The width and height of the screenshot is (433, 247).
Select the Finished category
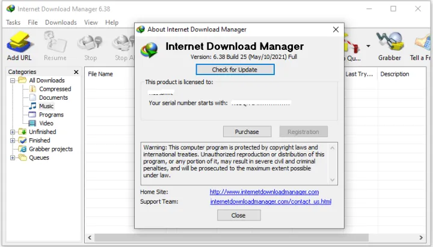tap(40, 140)
